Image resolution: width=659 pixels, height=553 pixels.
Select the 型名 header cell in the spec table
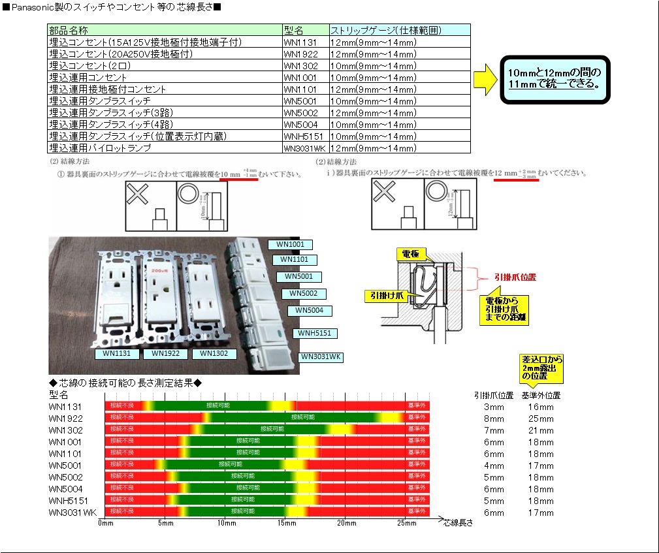(x=306, y=30)
